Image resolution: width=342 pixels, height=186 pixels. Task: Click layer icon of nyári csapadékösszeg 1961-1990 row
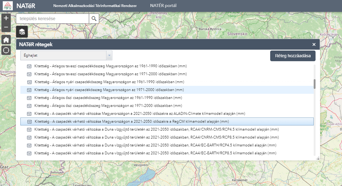click(29, 82)
